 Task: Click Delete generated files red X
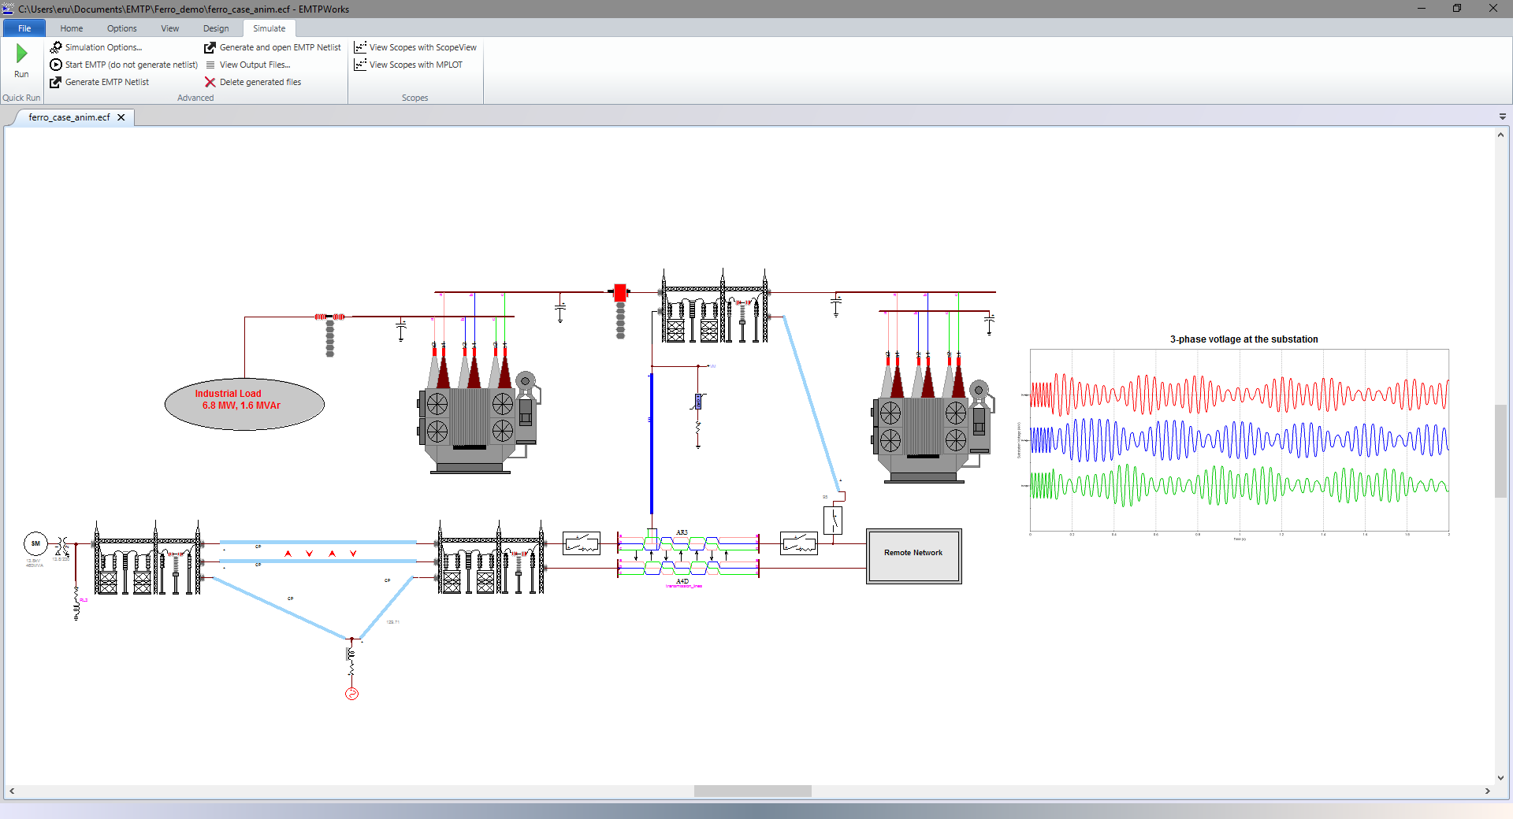(210, 82)
